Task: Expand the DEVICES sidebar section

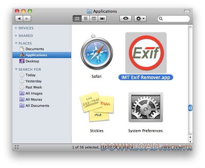Action: click(x=16, y=28)
